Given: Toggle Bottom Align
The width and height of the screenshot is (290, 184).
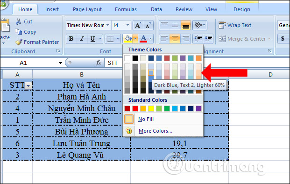Looking at the screenshot, I should [x=185, y=25].
